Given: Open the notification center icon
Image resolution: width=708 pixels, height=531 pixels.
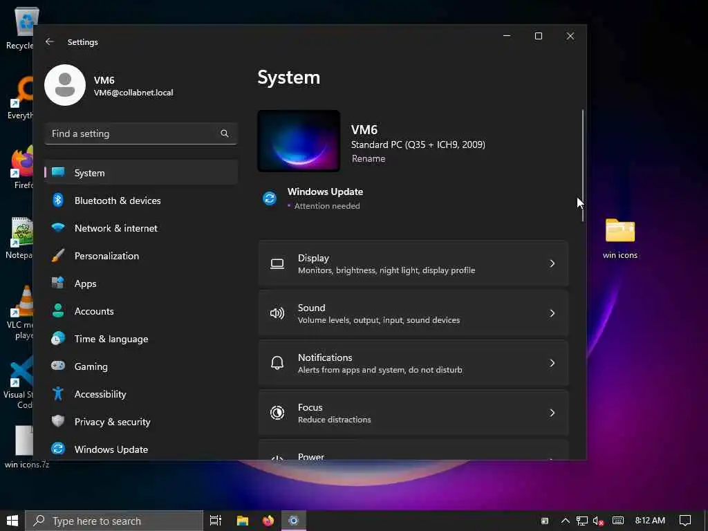Looking at the screenshot, I should pyautogui.click(x=685, y=521).
